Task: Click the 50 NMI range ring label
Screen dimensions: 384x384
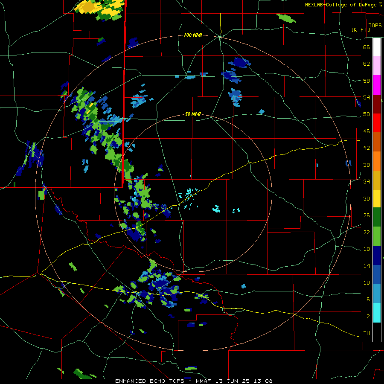Action: point(193,114)
